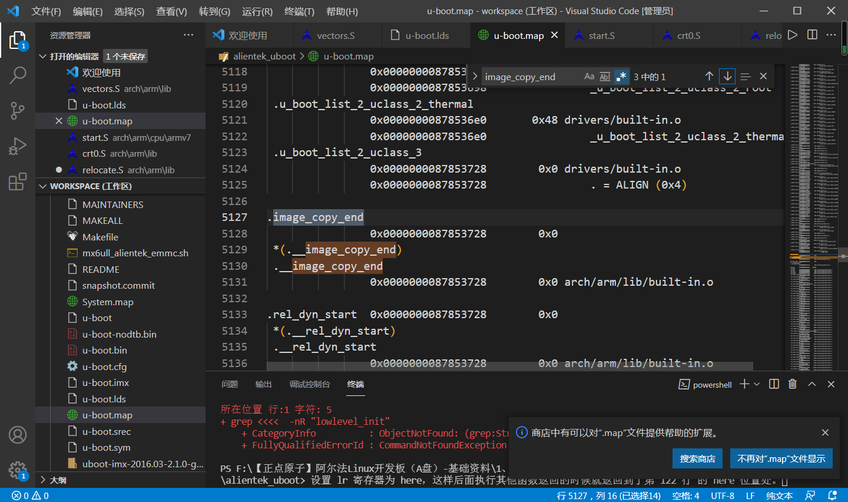Open the terminal launch profile dropdown

tap(757, 384)
